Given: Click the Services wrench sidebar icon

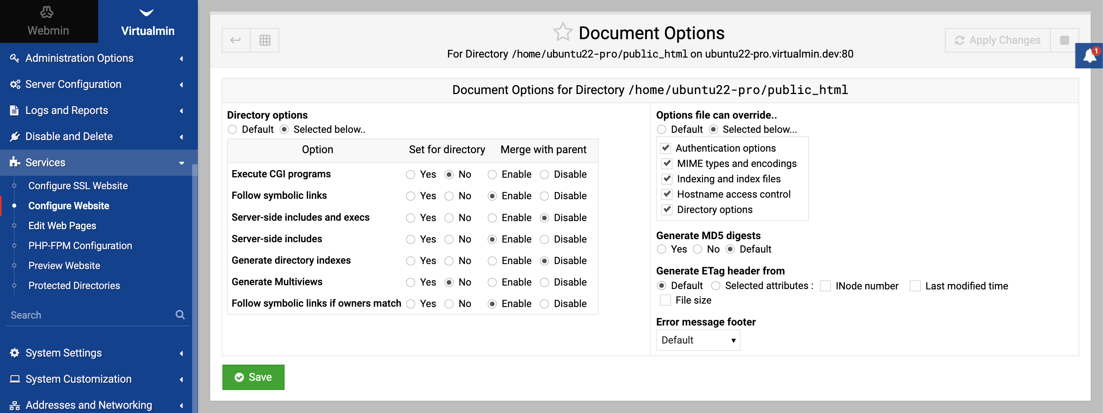Looking at the screenshot, I should 15,162.
